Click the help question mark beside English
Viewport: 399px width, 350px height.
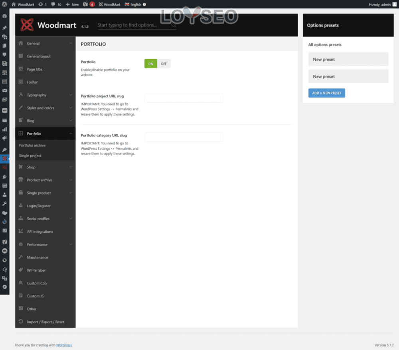tap(144, 4)
